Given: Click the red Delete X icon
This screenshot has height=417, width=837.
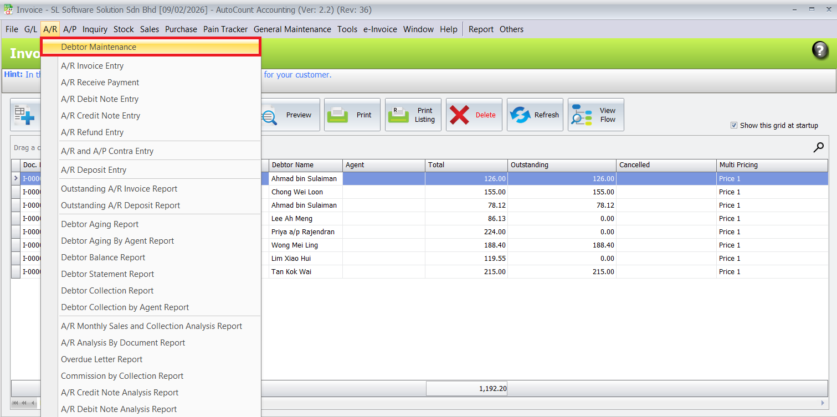Looking at the screenshot, I should (x=460, y=115).
